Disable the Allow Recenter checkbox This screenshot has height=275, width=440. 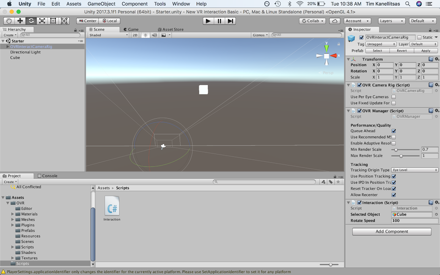click(x=394, y=195)
